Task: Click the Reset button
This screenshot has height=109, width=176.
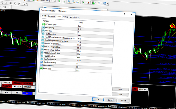Action: pos(123,101)
